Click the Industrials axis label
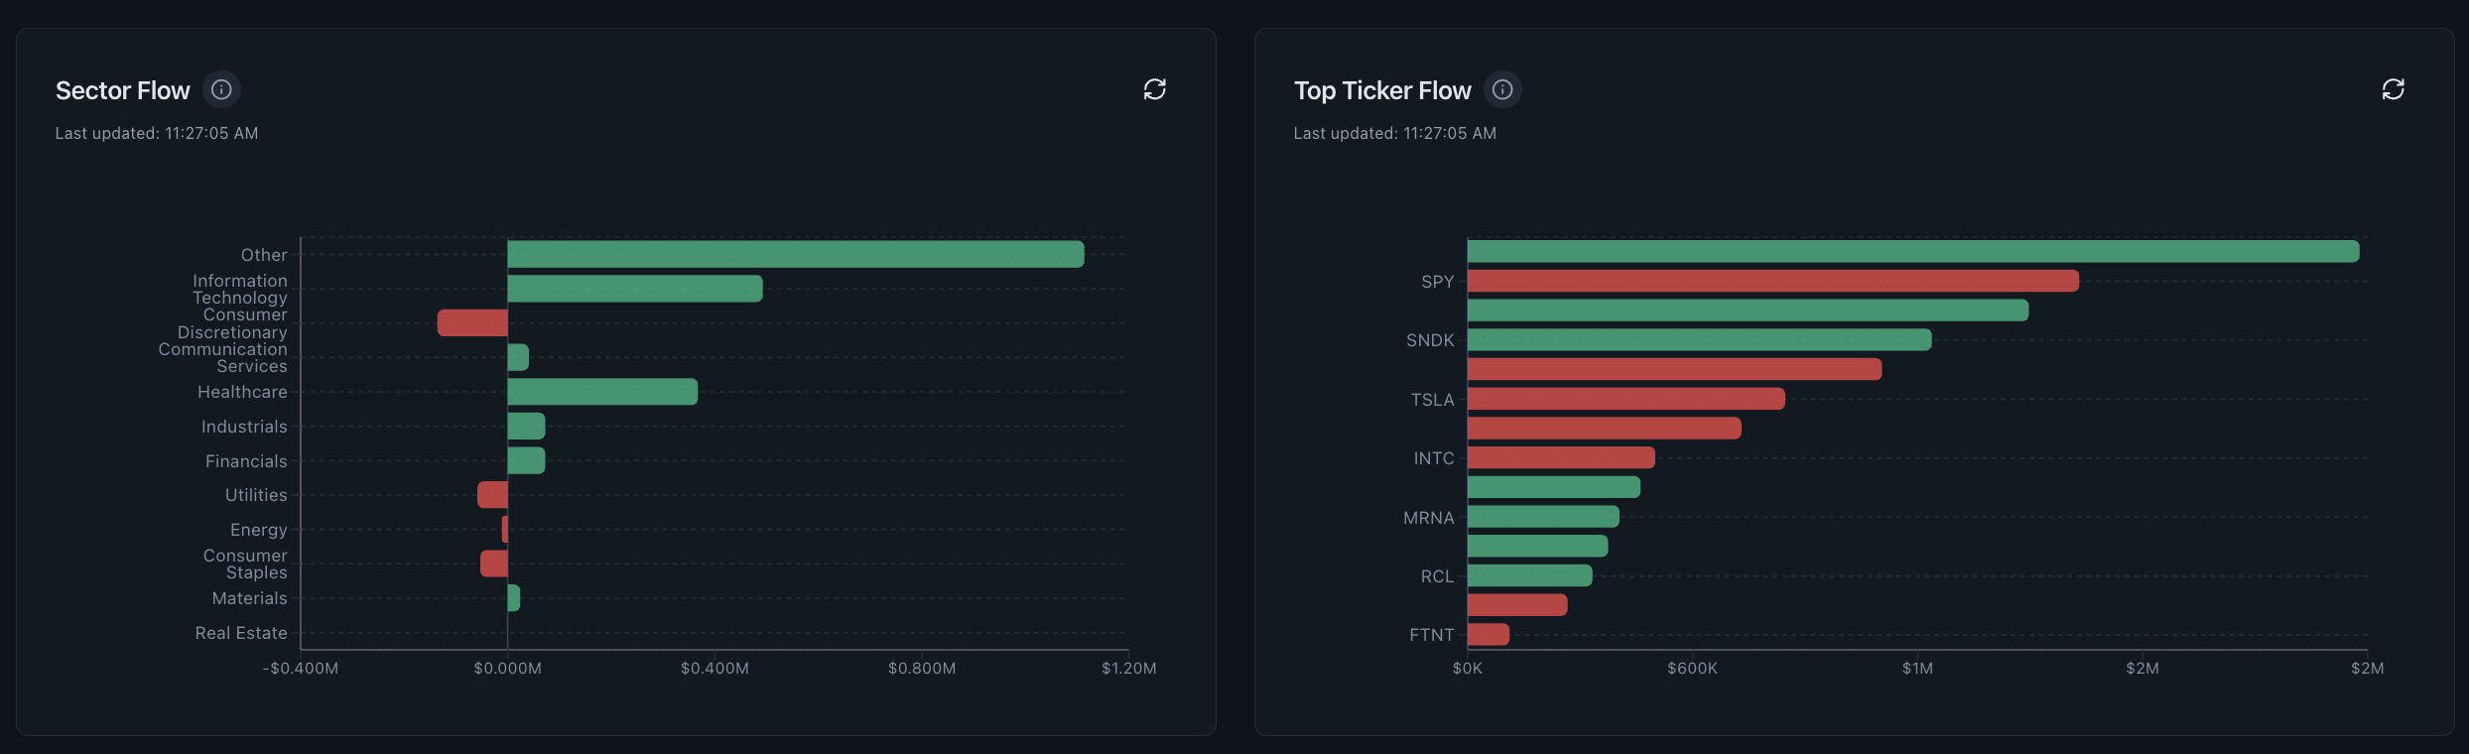Viewport: 2469px width, 754px height. click(x=244, y=427)
